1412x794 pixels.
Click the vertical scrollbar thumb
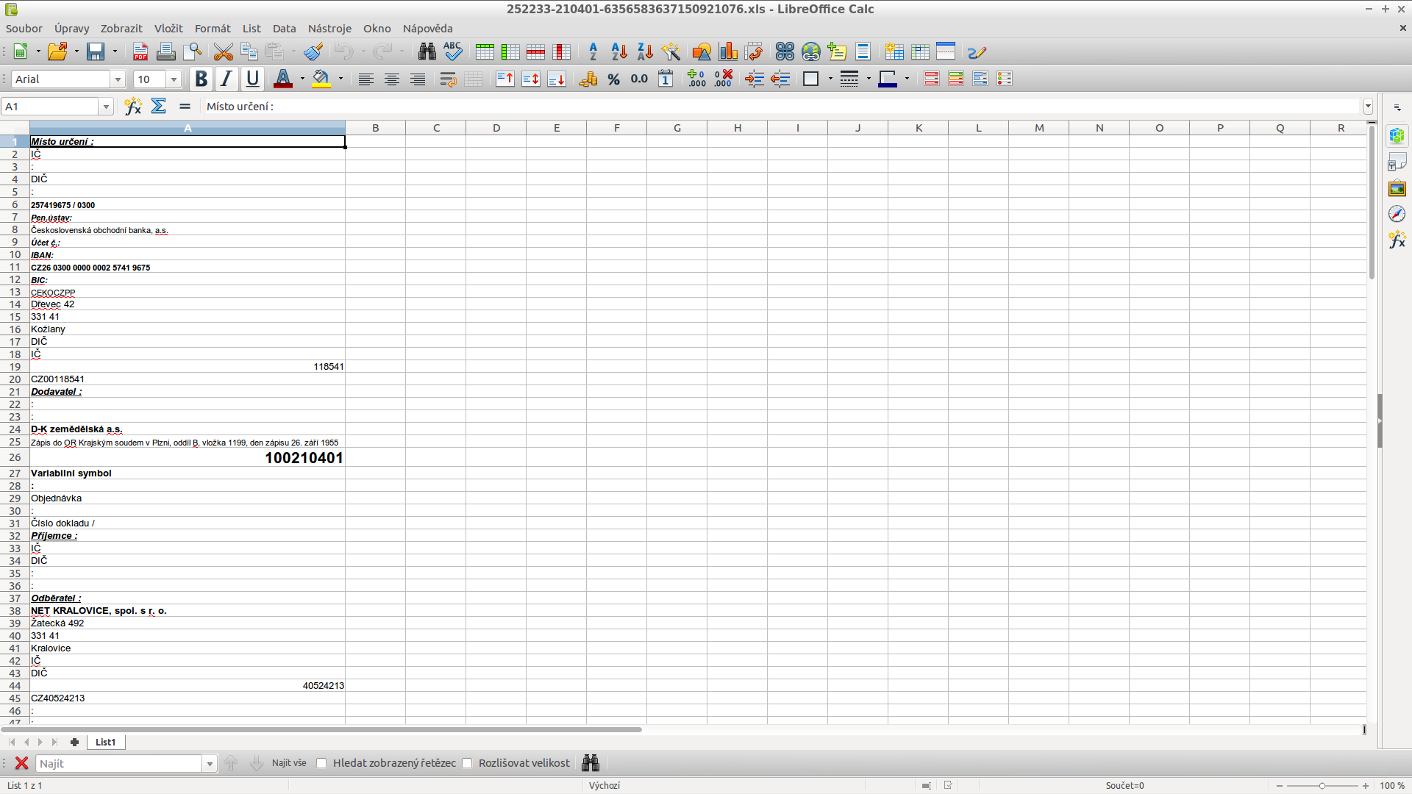[1372, 204]
